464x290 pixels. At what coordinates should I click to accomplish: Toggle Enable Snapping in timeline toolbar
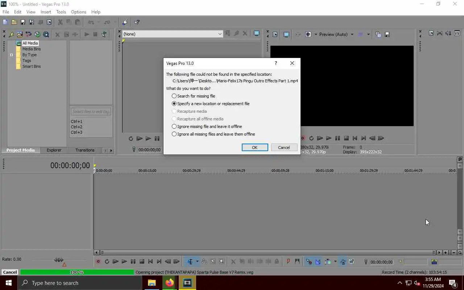click(309, 261)
